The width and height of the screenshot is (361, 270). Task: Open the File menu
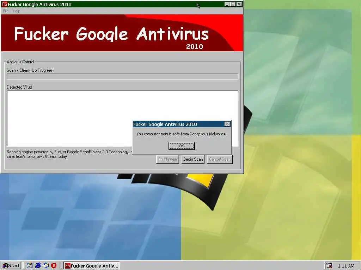[6, 11]
